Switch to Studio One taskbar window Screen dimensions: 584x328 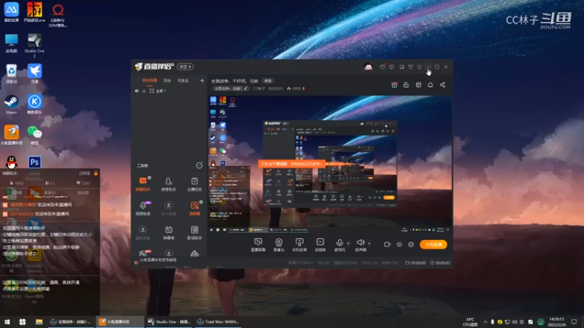(169, 321)
